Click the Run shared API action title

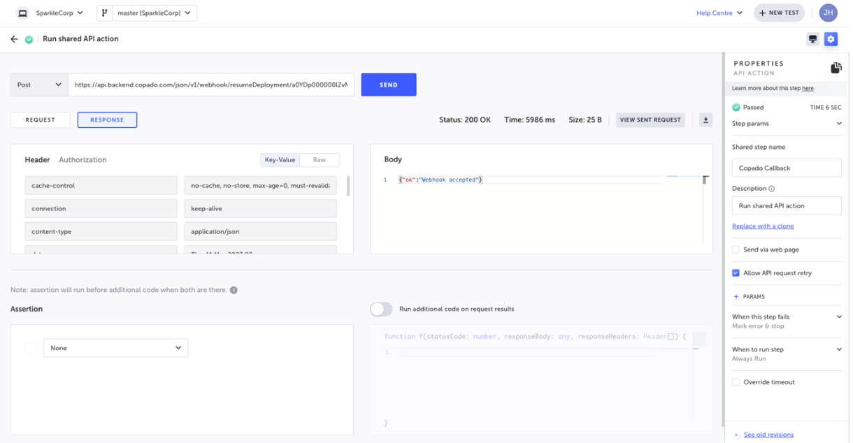(x=80, y=39)
